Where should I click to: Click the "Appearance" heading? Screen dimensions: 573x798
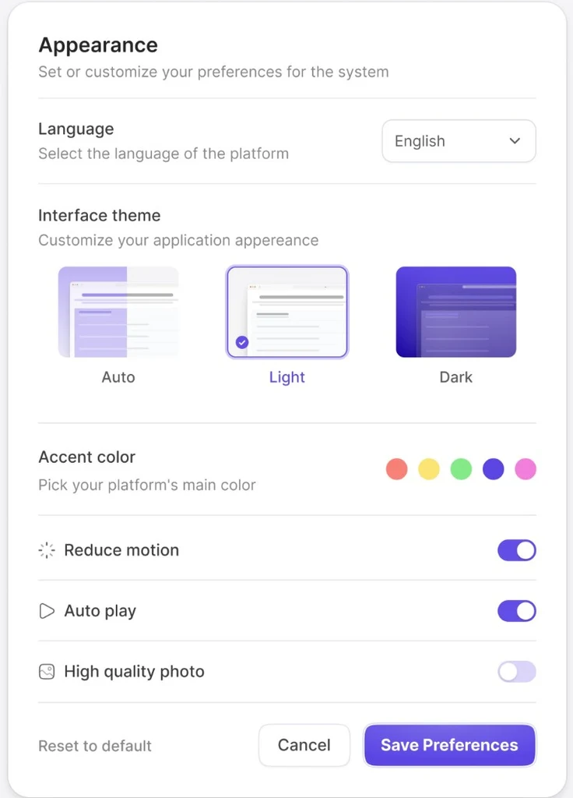98,45
